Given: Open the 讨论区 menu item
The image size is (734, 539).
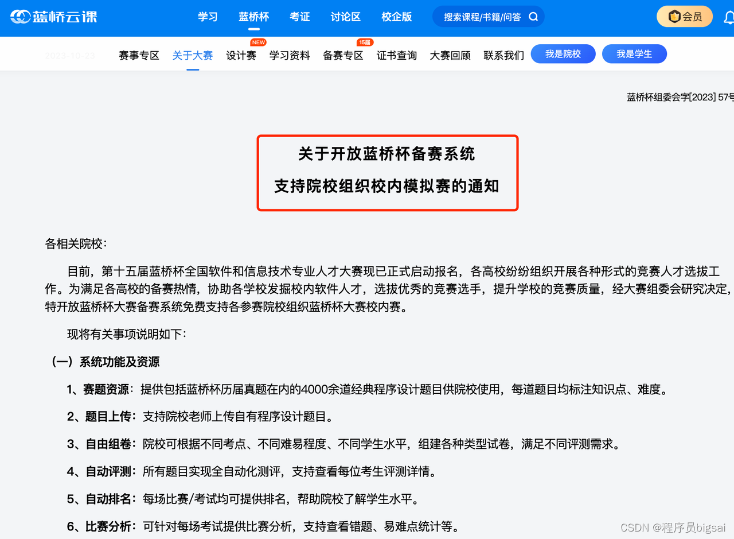Looking at the screenshot, I should tap(345, 17).
